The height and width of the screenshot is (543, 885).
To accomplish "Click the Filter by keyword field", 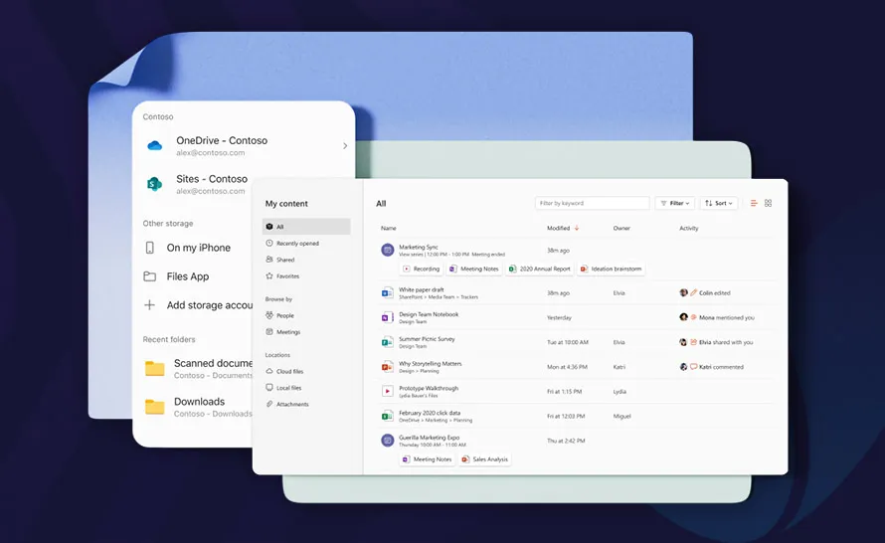I will 592,203.
